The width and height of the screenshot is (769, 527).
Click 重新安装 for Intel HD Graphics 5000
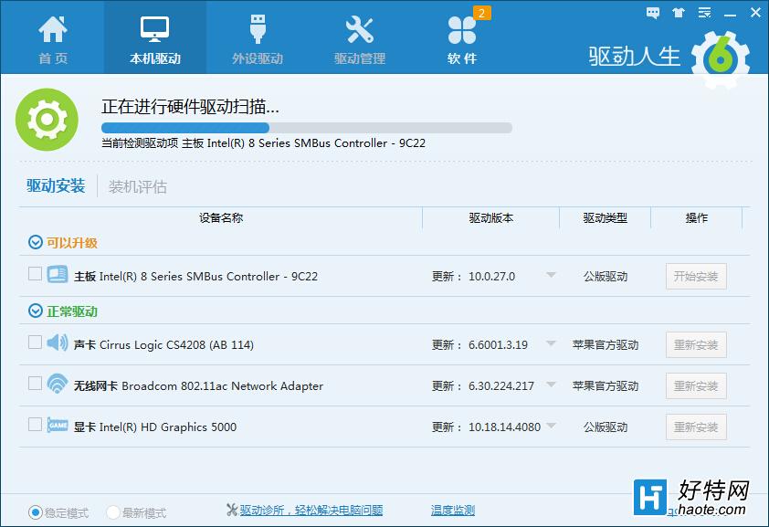point(696,427)
